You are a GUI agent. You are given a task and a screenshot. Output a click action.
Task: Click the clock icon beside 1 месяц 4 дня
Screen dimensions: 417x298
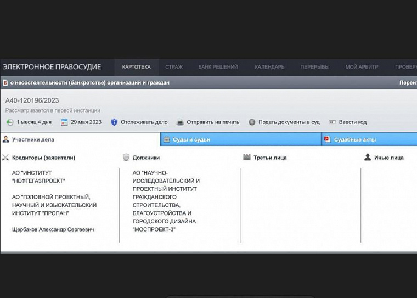point(10,122)
